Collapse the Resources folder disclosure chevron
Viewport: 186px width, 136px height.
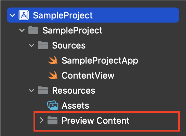tap(31, 91)
